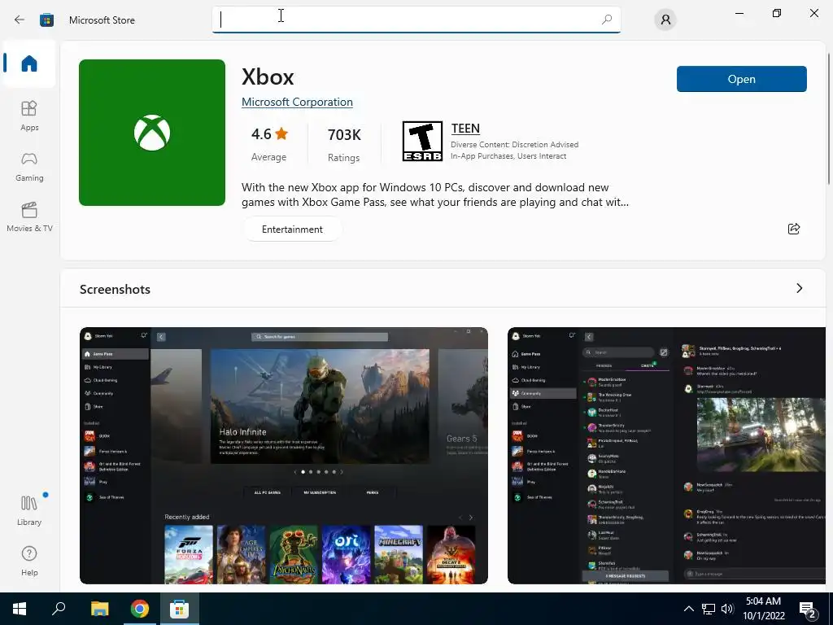Click the Open button

pos(742,79)
